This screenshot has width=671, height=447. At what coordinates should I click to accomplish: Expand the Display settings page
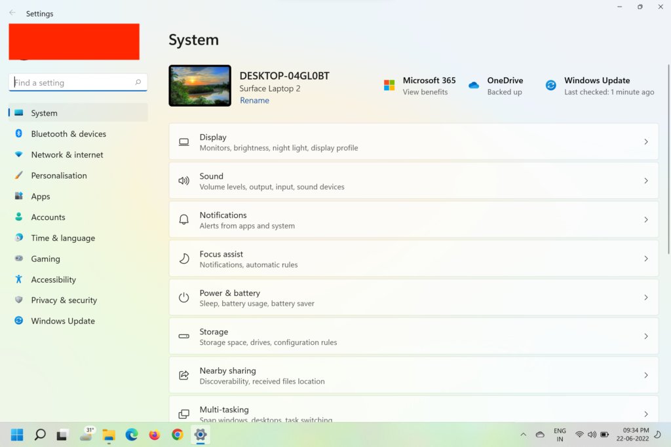[413, 141]
